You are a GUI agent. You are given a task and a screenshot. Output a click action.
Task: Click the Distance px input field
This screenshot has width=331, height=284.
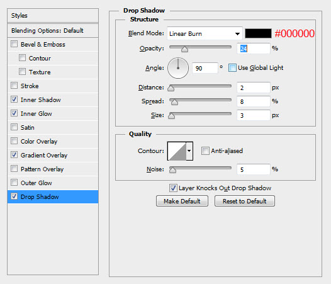pyautogui.click(x=254, y=88)
